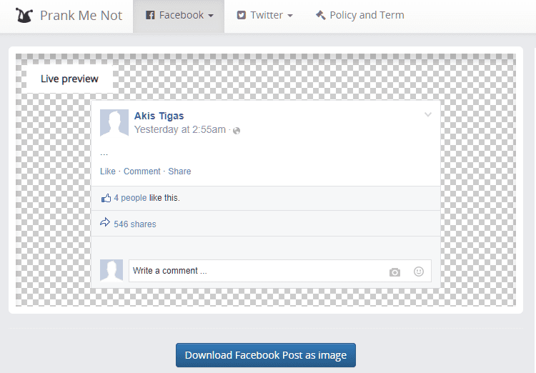Click the Live preview label
The image size is (536, 373).
click(x=69, y=79)
